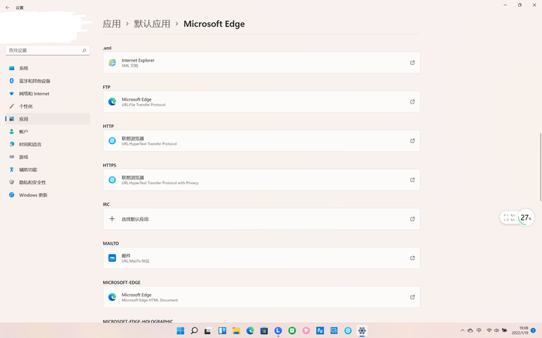Click the back arrow in Settings title bar
The width and height of the screenshot is (542, 338).
[x=7, y=7]
